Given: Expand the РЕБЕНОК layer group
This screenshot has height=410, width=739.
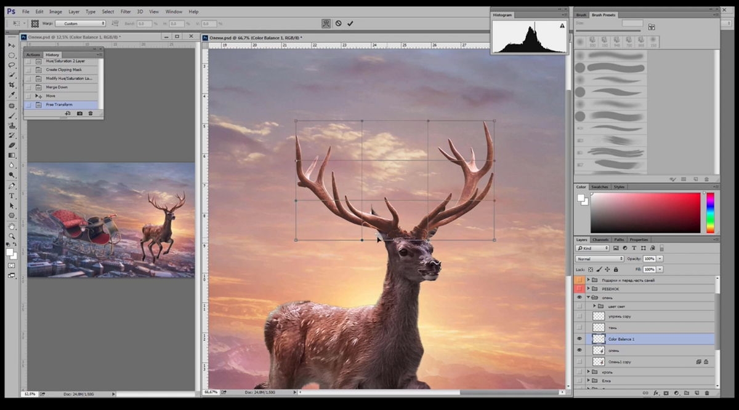Looking at the screenshot, I should click(588, 288).
